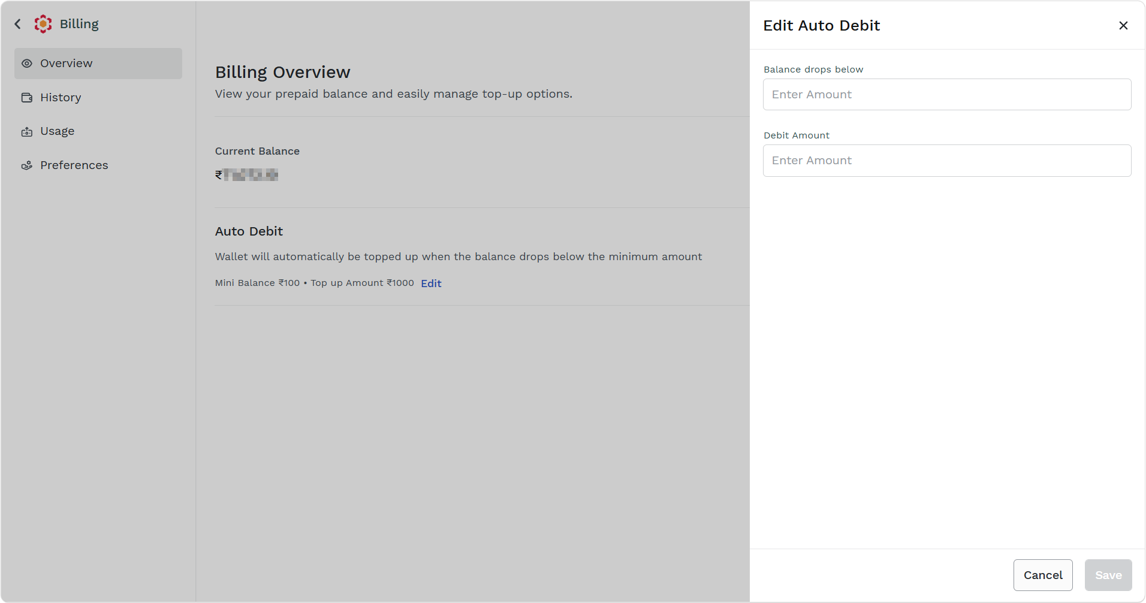Viewport: 1146px width, 603px height.
Task: Click the Billing title text
Action: point(79,24)
